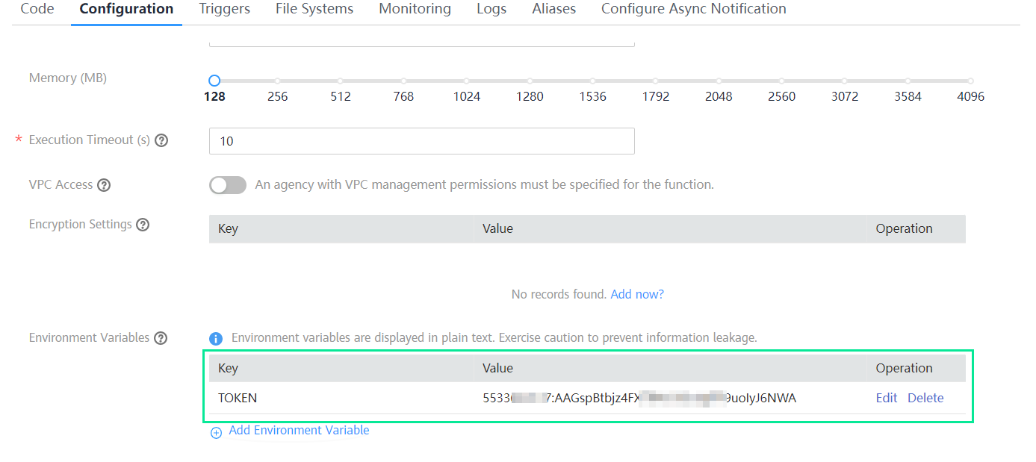Click the blue info icon about plain text variables
This screenshot has height=462, width=1036.
[x=215, y=338]
